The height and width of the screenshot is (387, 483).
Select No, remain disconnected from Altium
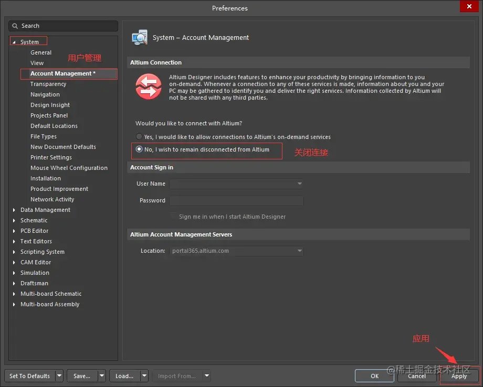point(139,149)
